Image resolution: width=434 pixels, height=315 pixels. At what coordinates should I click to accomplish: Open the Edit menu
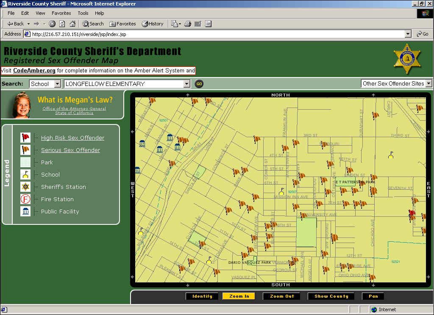25,13
